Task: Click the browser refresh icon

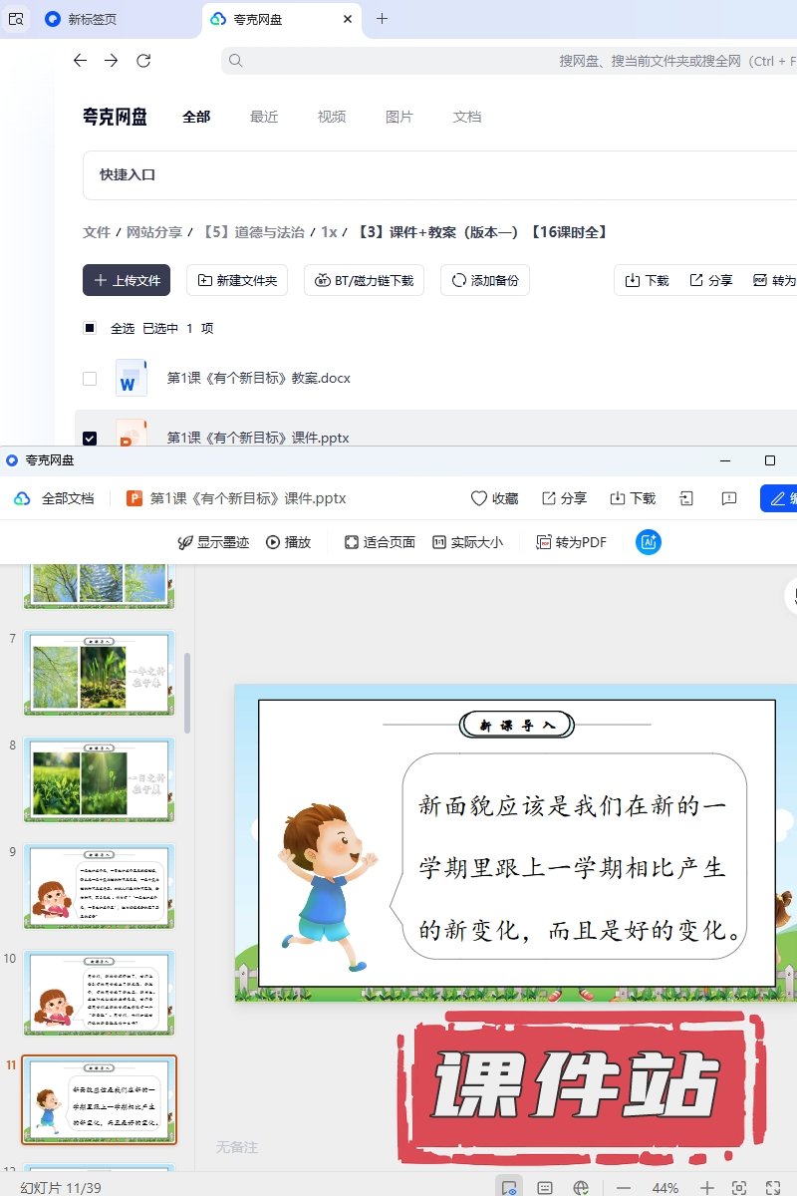Action: pos(143,61)
